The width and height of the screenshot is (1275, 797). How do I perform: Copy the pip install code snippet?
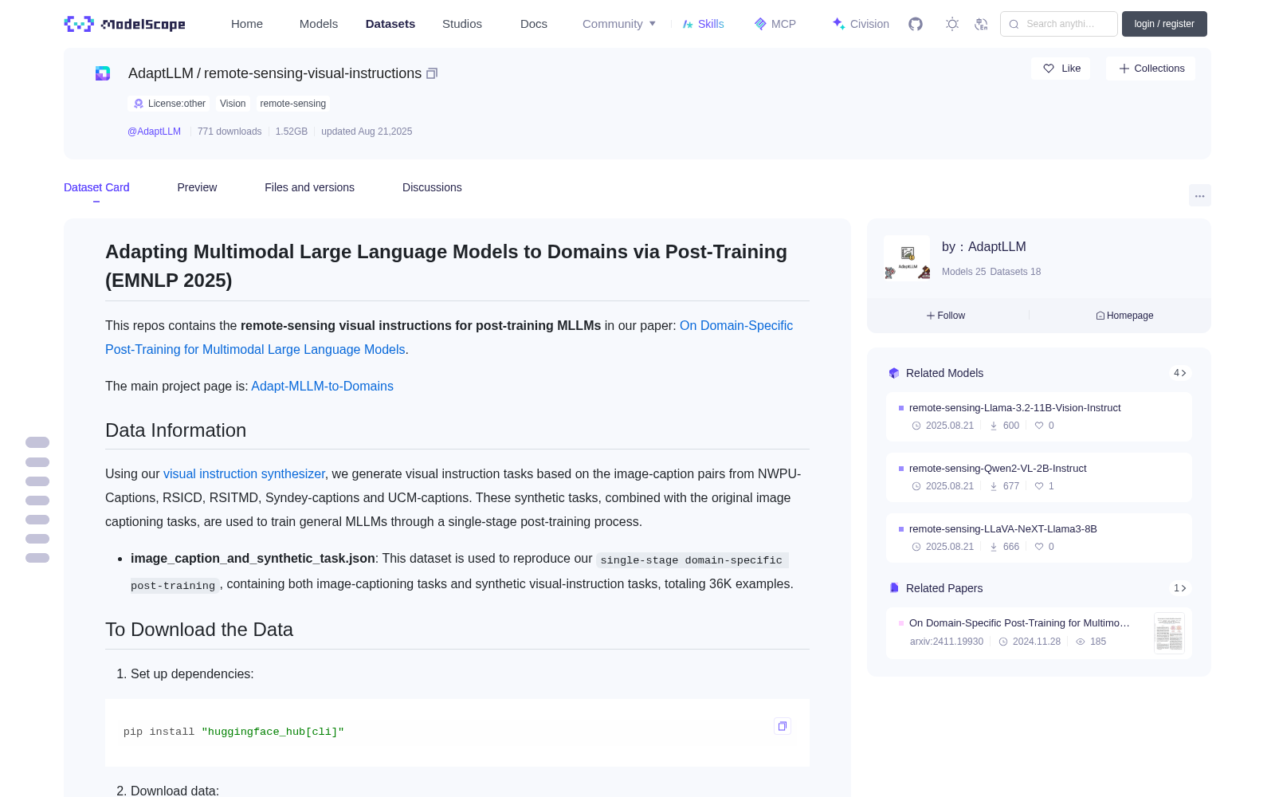(783, 726)
